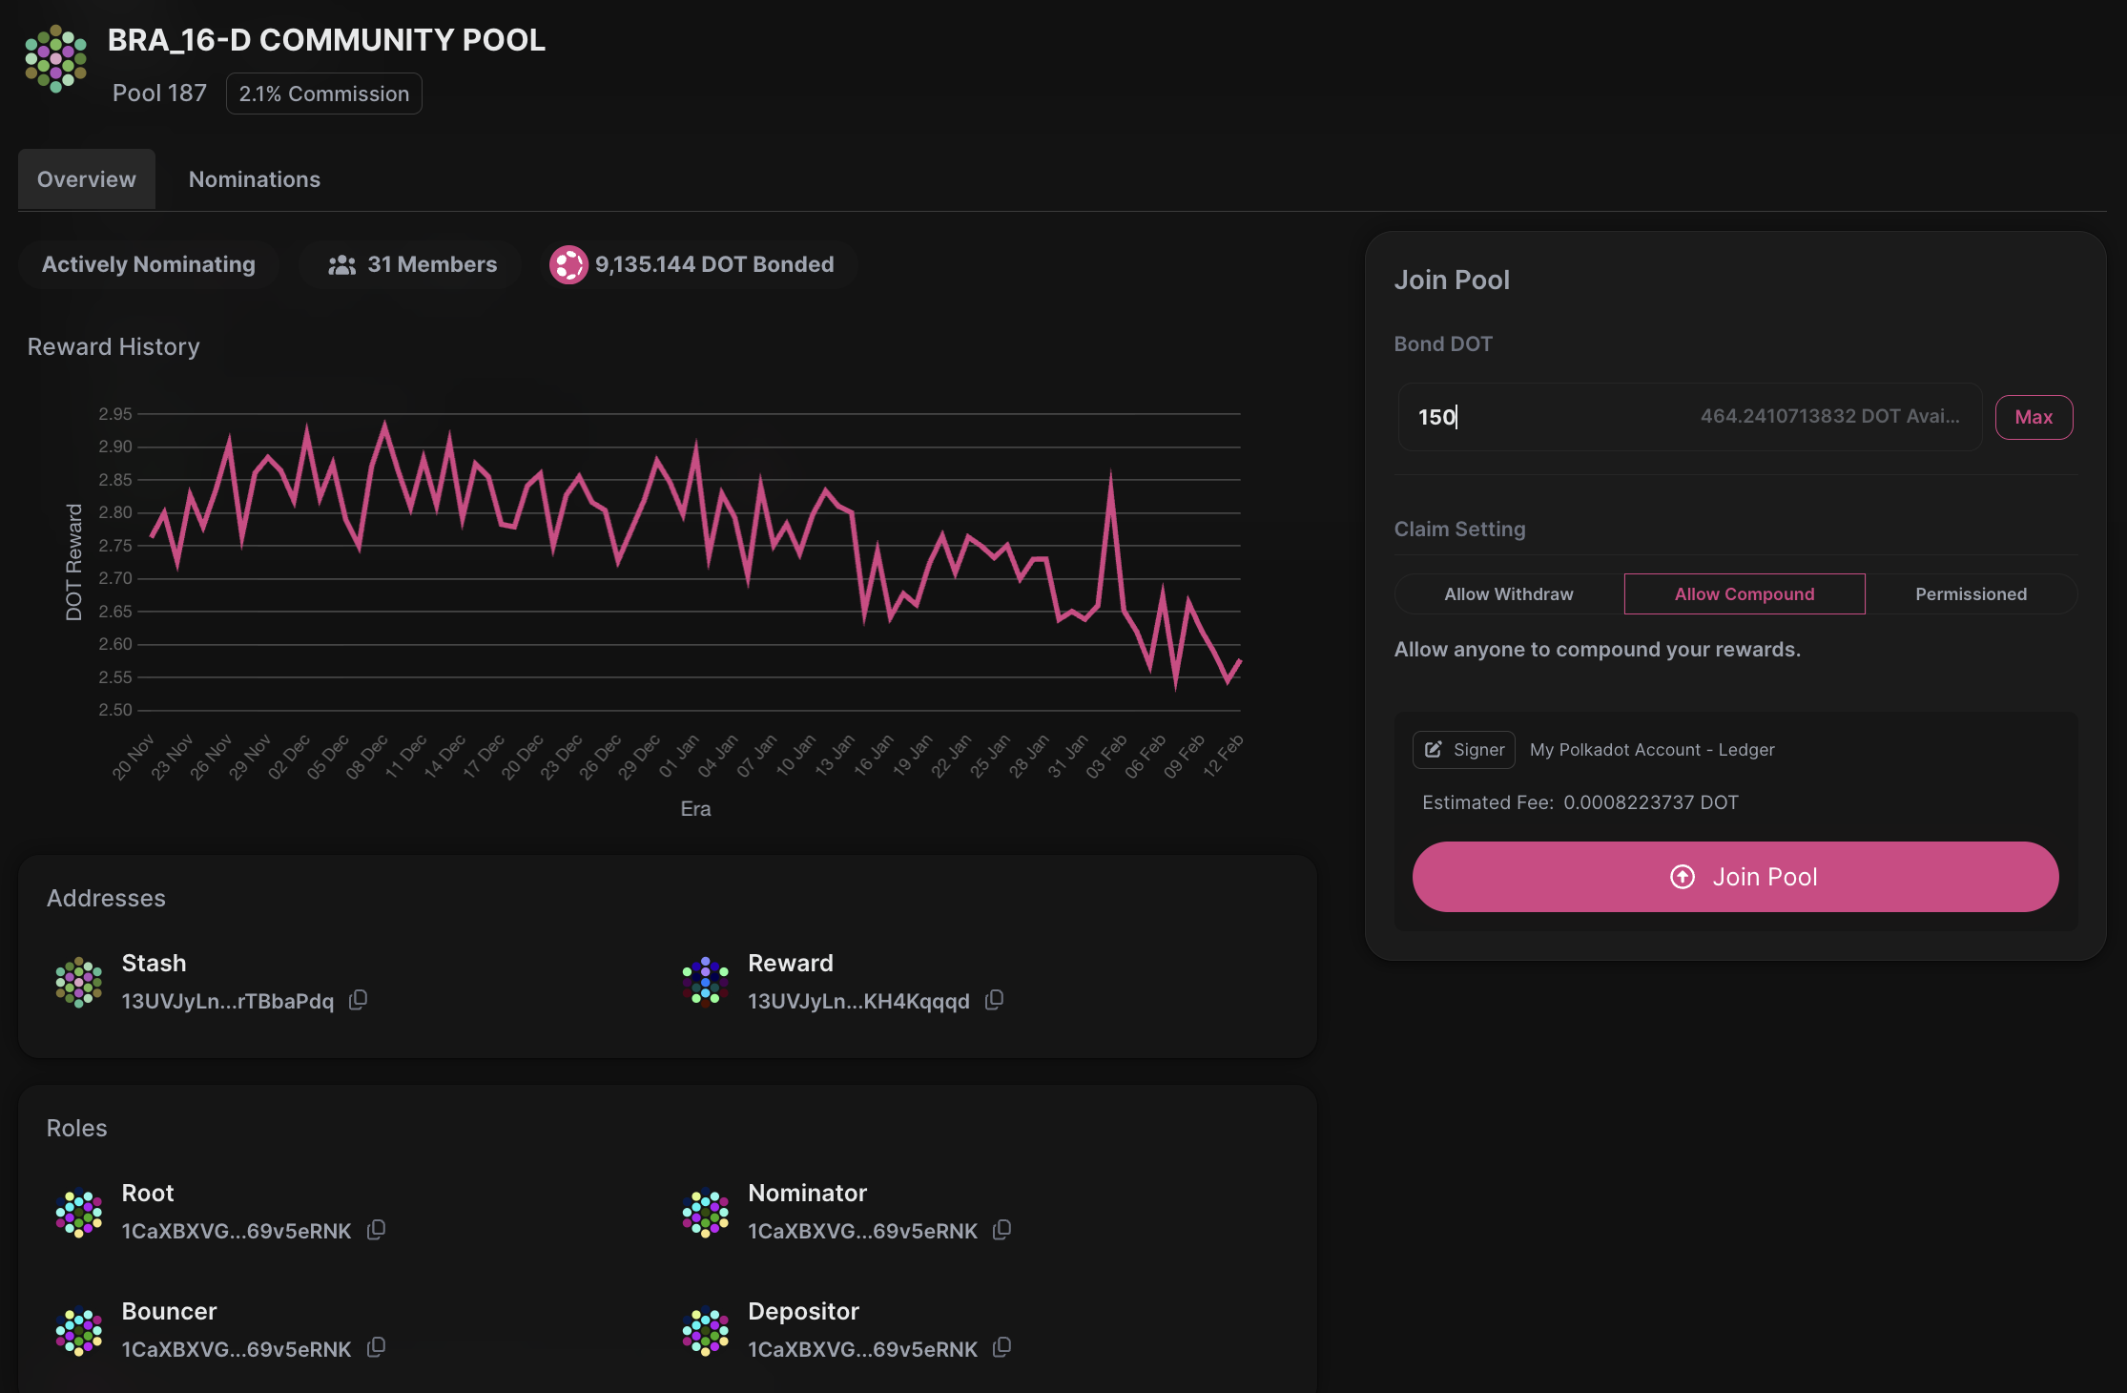
Task: Click the DOT token icon beside Bonded
Action: click(568, 264)
